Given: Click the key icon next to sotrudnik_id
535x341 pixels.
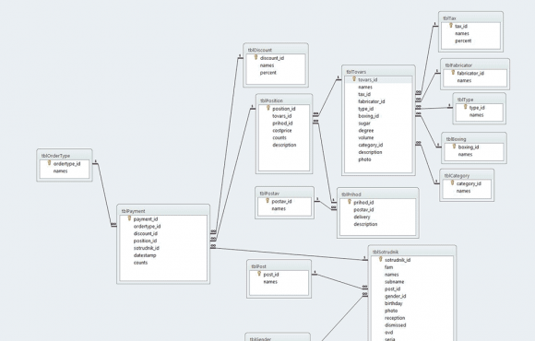Looking at the screenshot, I should [x=381, y=259].
